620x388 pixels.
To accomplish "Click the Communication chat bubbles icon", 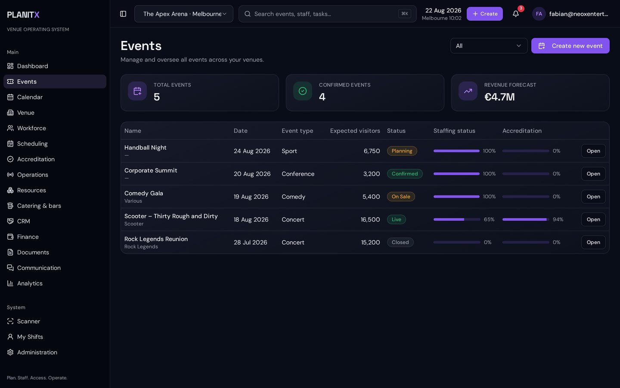I will (x=10, y=268).
